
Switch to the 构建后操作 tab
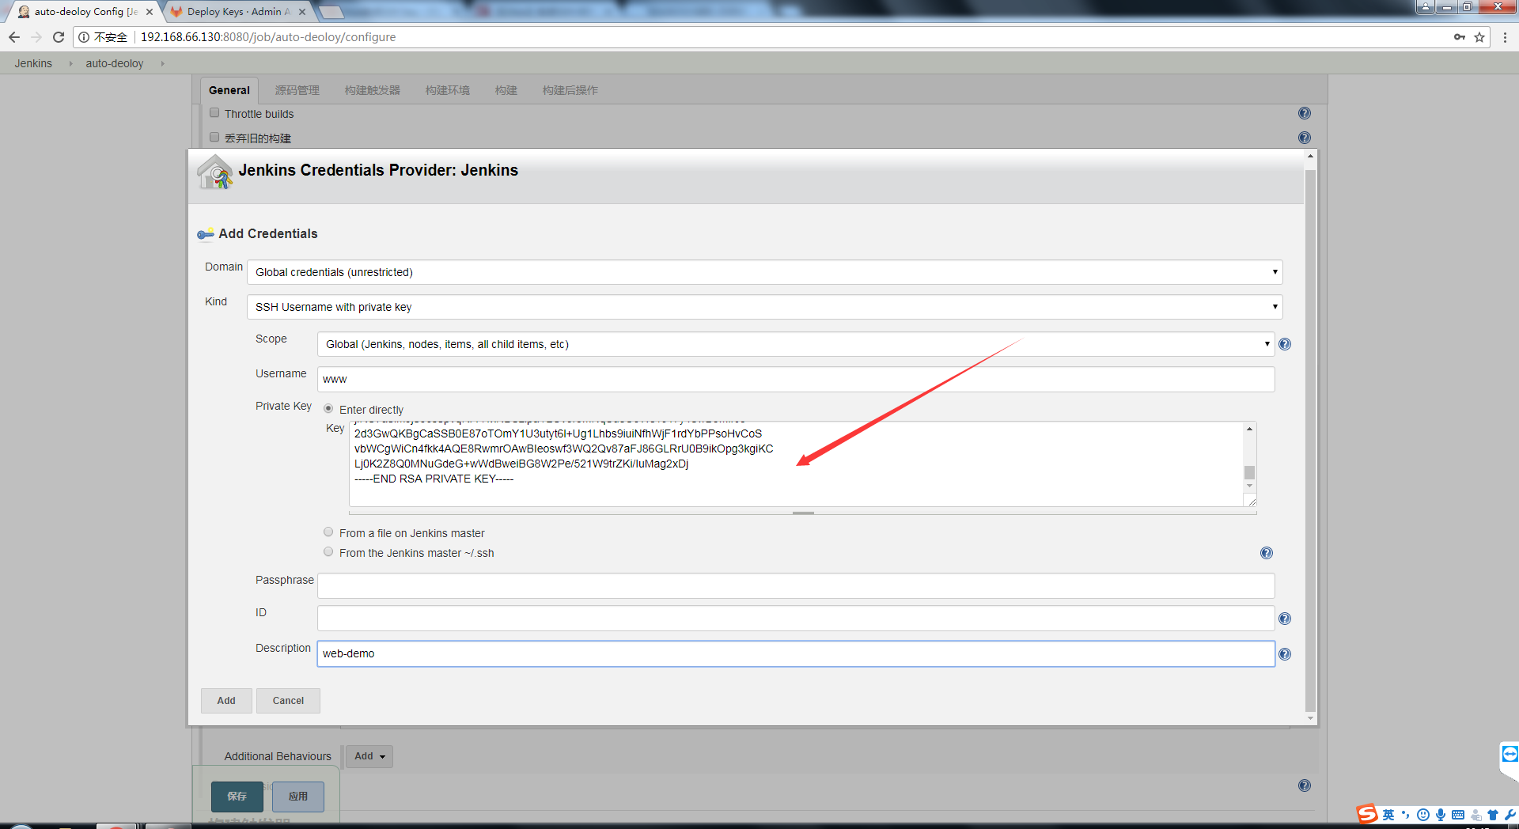tap(570, 90)
